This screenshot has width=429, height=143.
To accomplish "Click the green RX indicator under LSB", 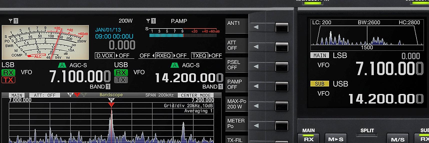I will (x=8, y=73).
